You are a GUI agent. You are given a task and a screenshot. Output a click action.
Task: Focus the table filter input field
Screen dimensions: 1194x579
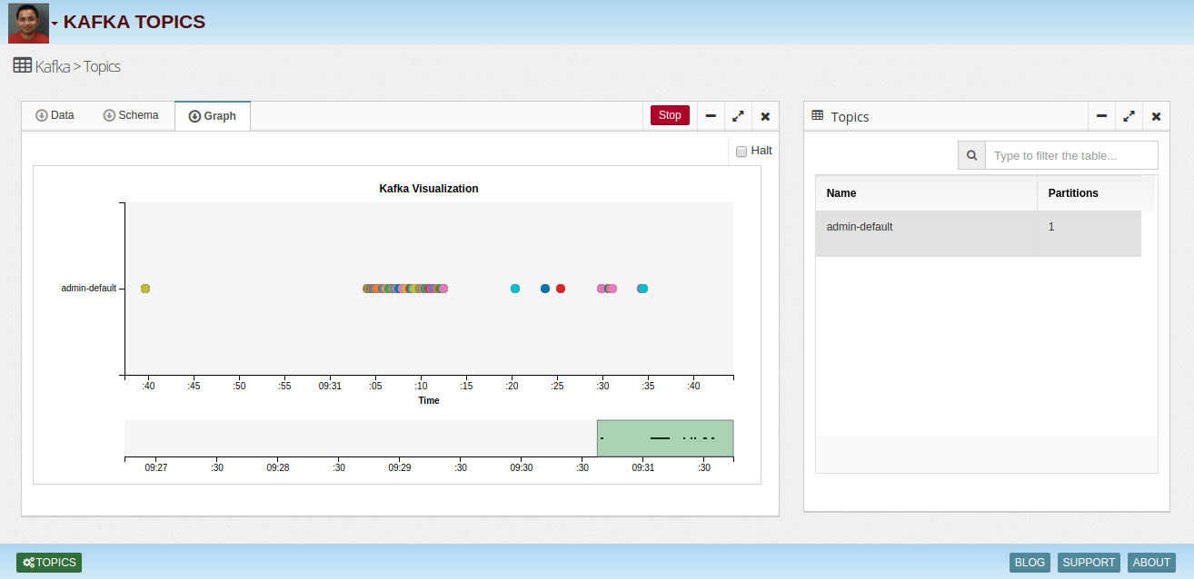point(1071,155)
